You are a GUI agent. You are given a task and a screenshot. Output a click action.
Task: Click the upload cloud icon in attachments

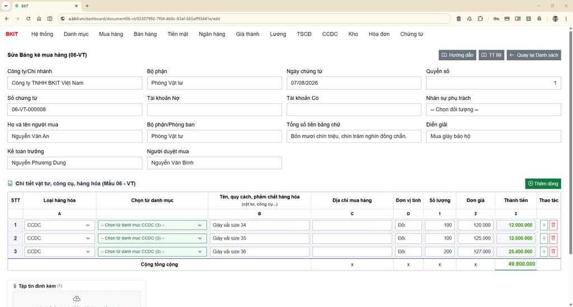point(76,299)
